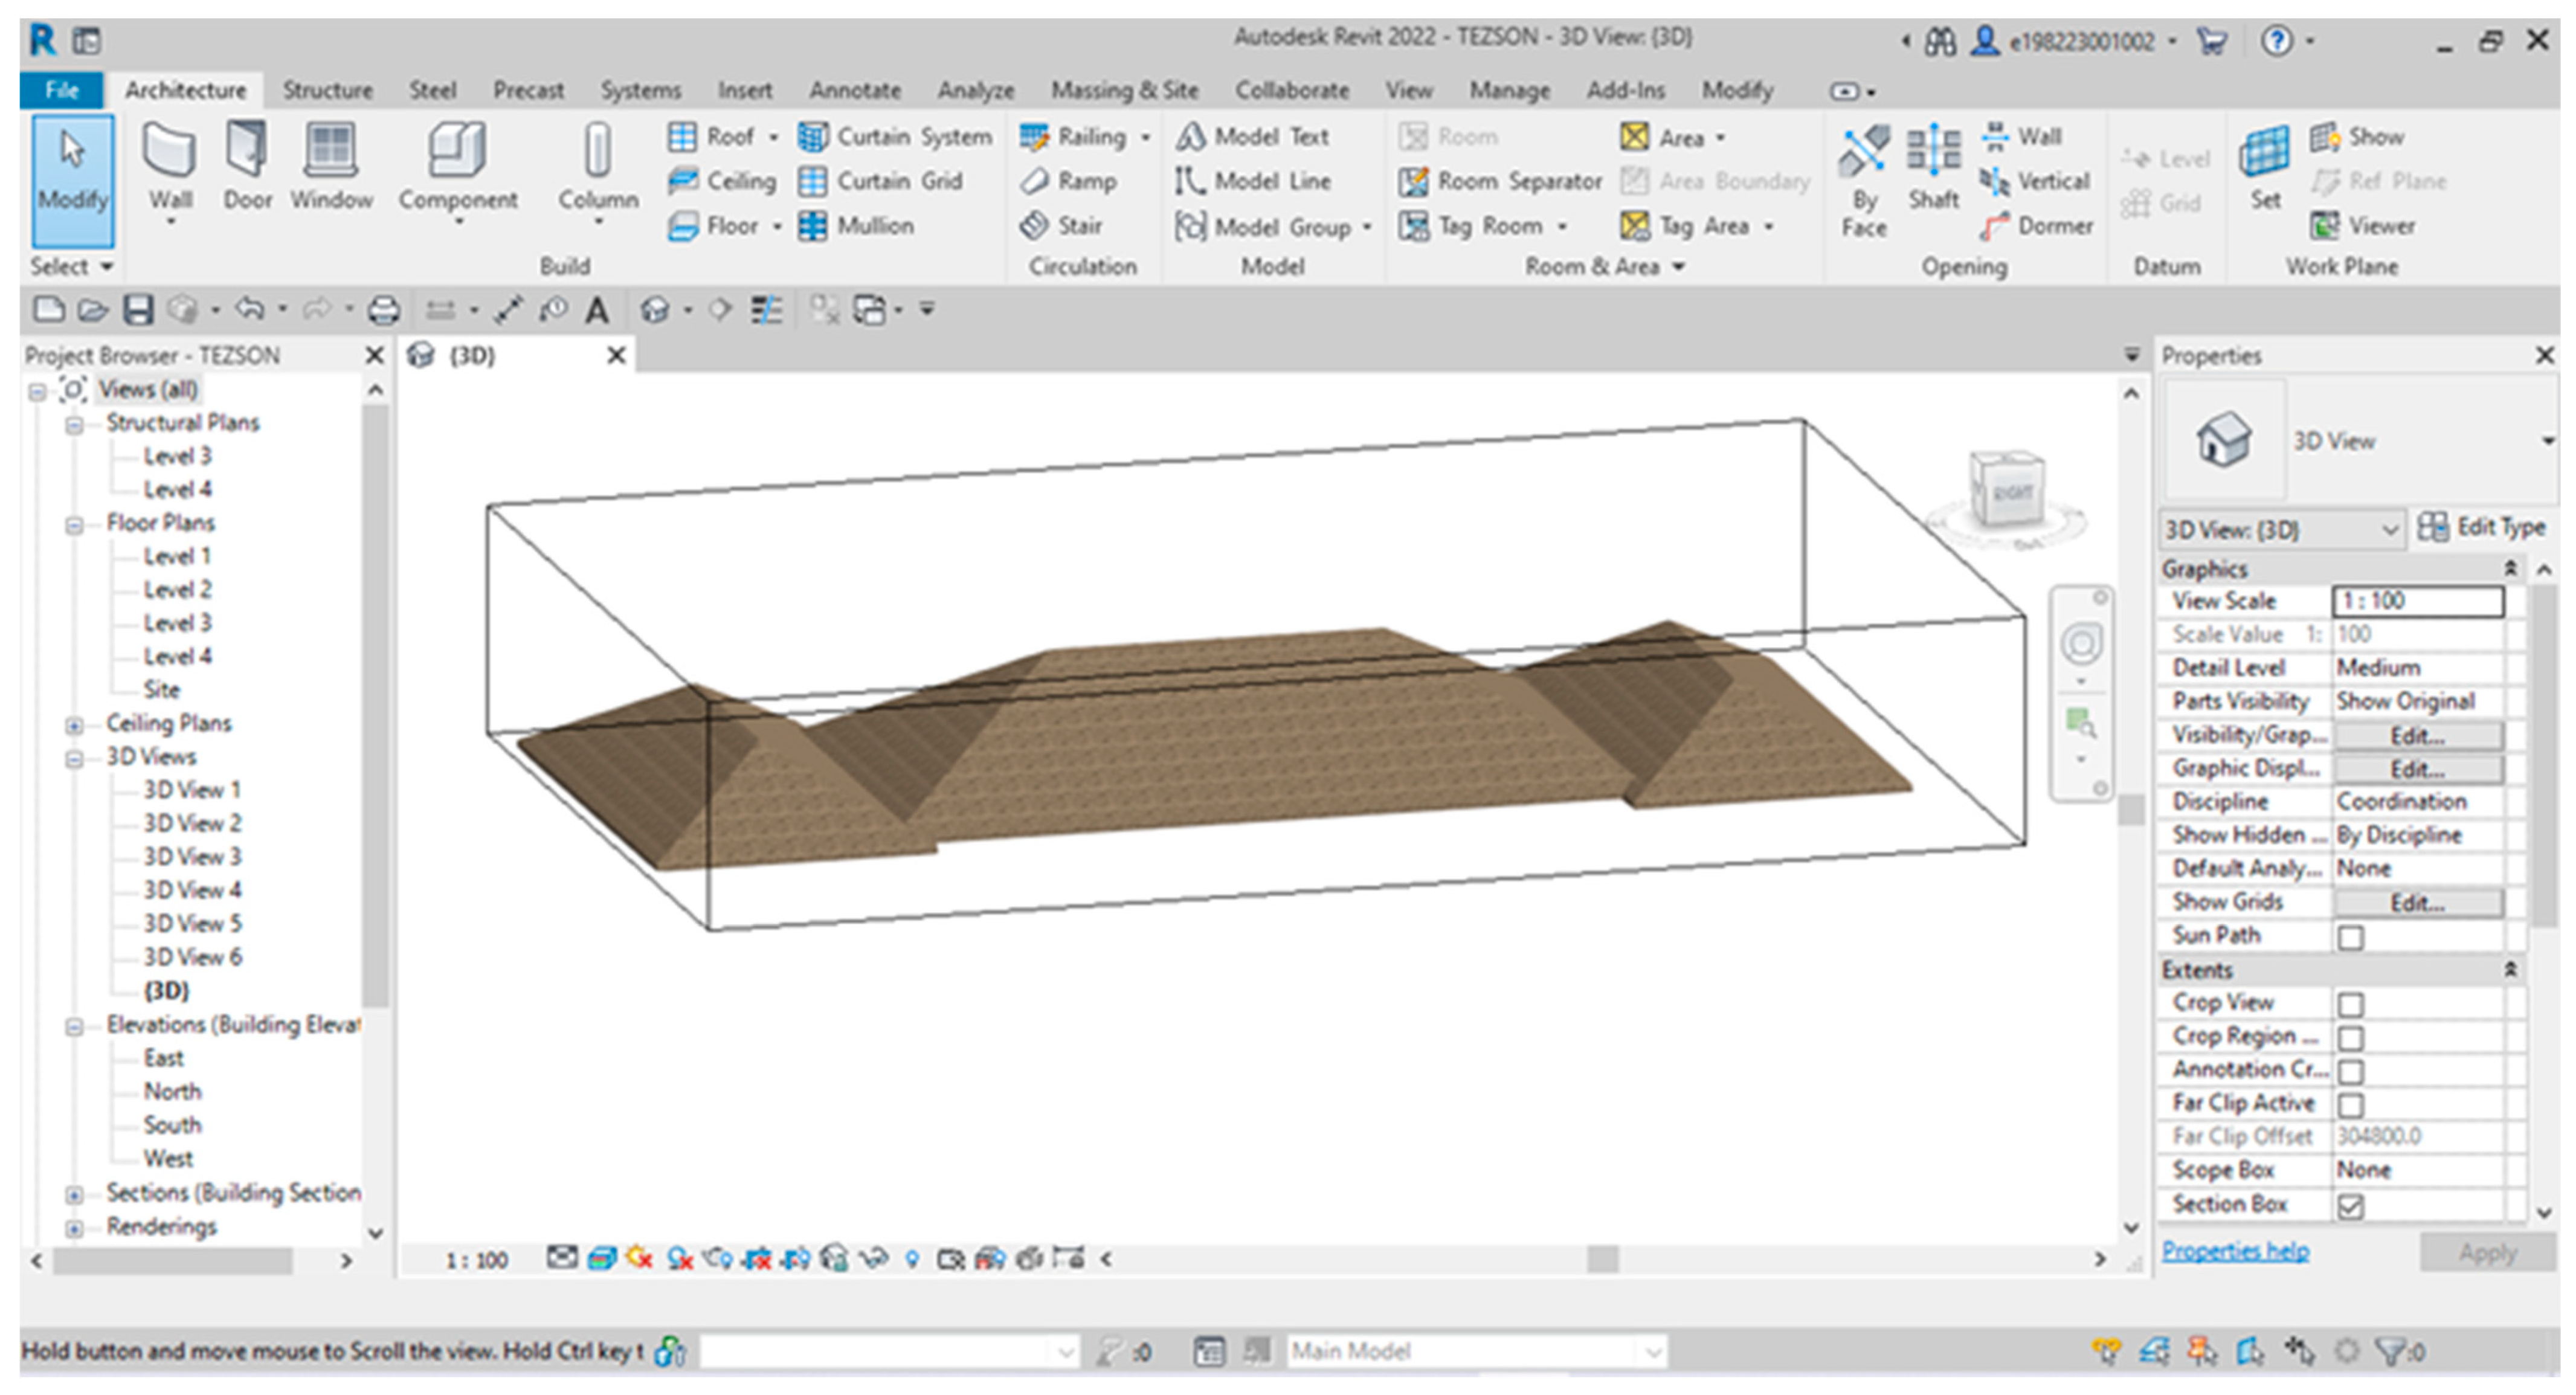Open the South elevation view in browser
The width and height of the screenshot is (2576, 1395).
coord(172,1125)
